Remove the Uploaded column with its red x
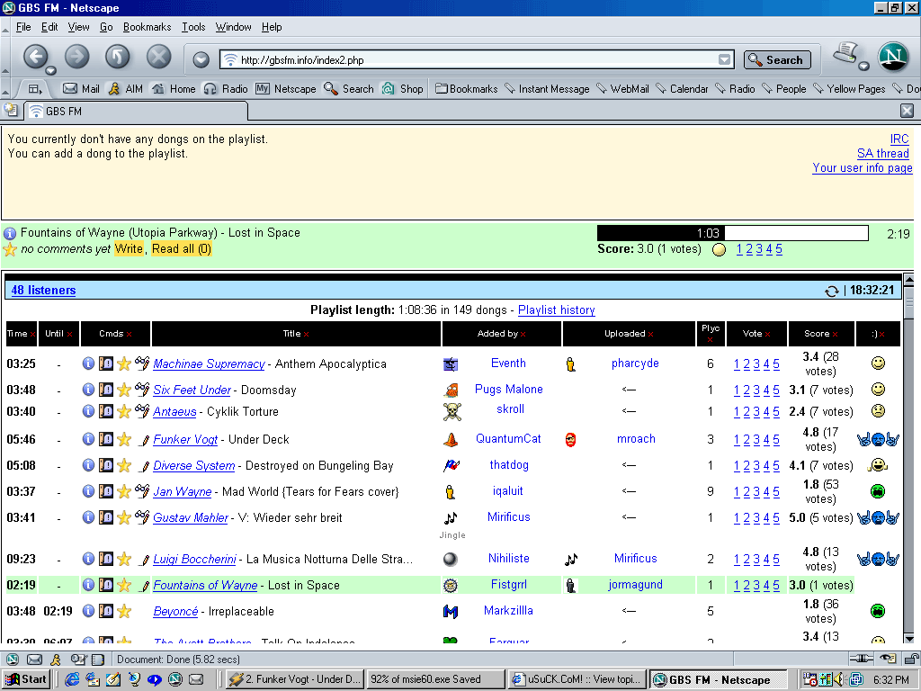 pyautogui.click(x=650, y=335)
